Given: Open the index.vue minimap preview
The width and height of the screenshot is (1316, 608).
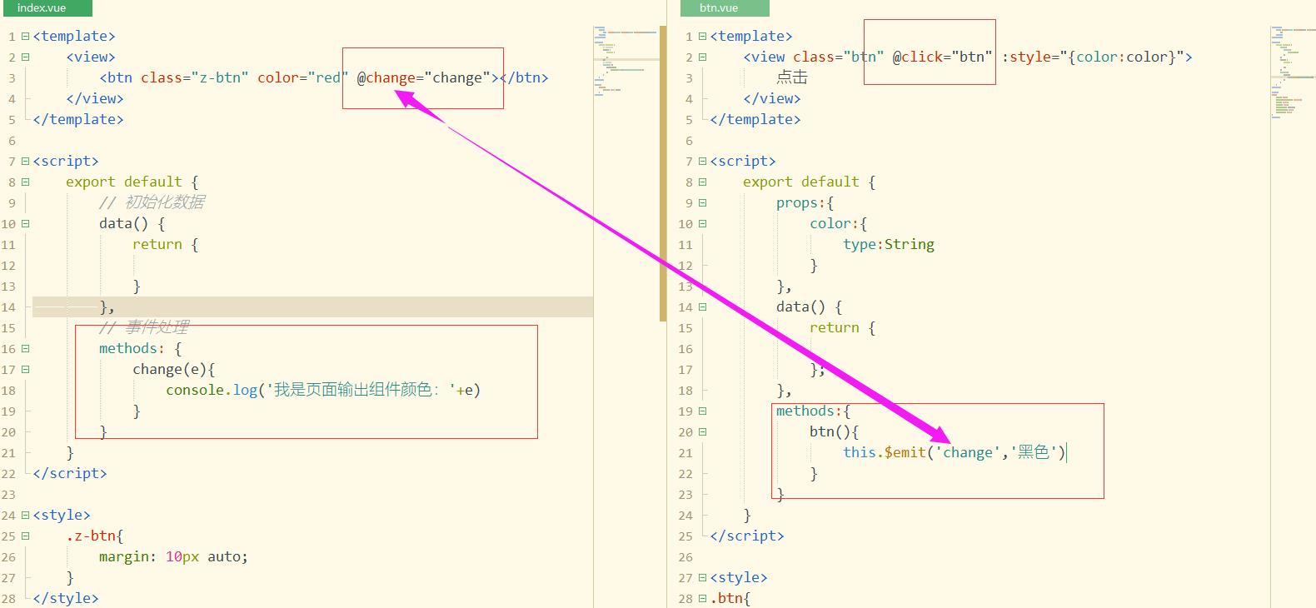Looking at the screenshot, I should (x=626, y=60).
